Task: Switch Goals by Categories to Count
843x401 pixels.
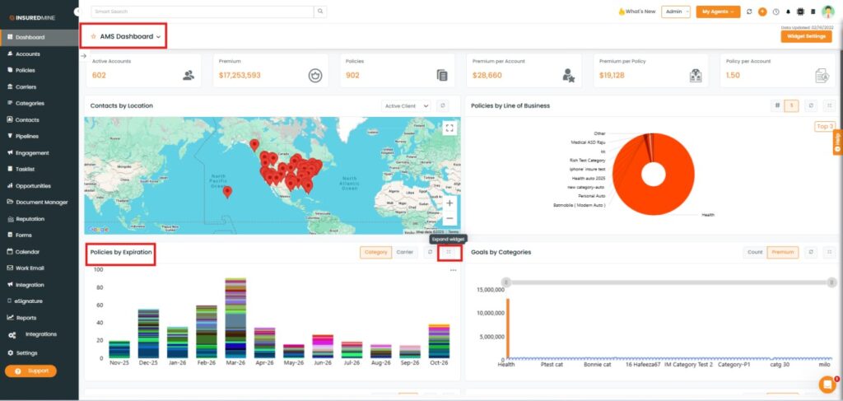Action: click(x=755, y=252)
